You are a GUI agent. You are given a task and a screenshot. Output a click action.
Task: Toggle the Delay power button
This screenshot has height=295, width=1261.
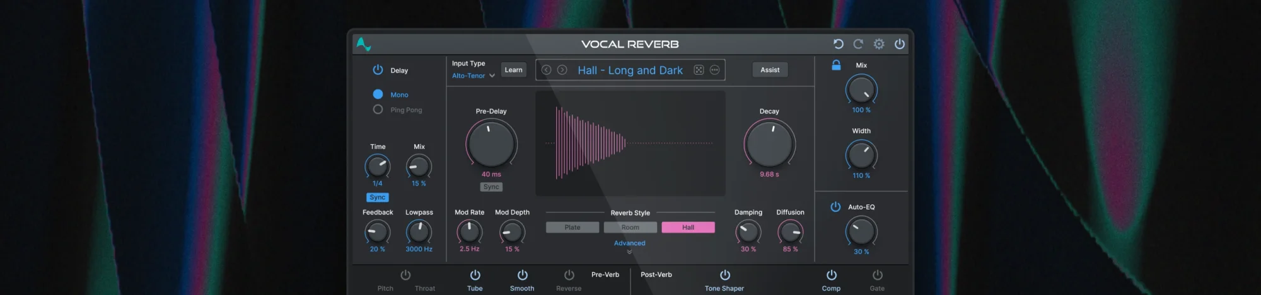click(x=378, y=70)
